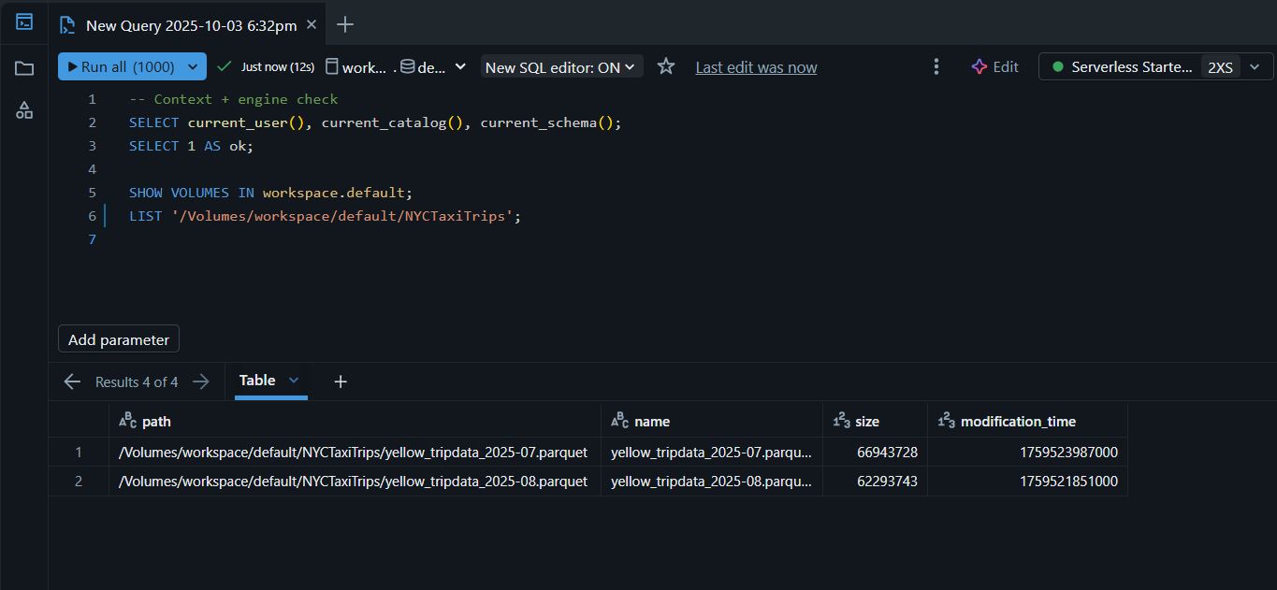Click name cell in row 2
This screenshot has height=590, width=1277.
[712, 482]
